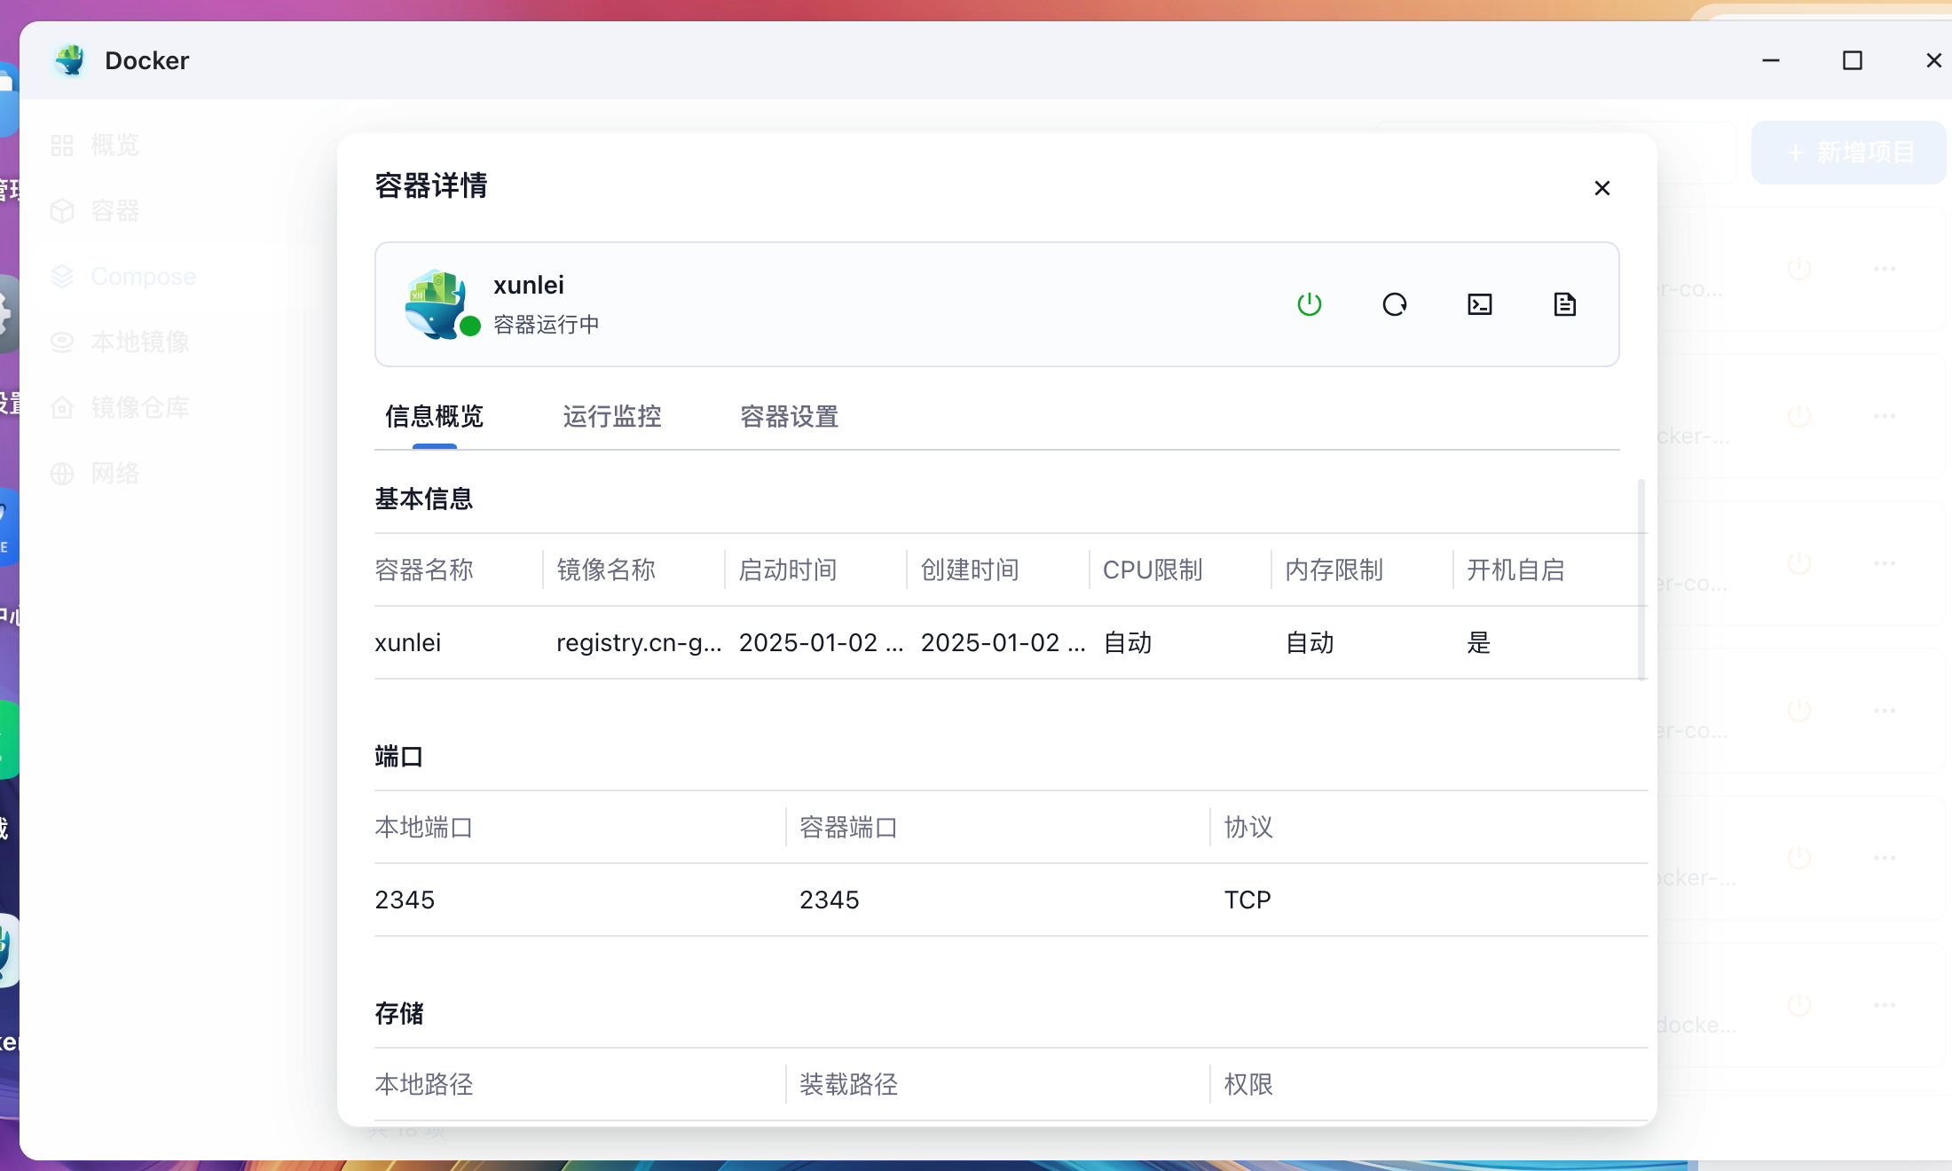The width and height of the screenshot is (1952, 1171).
Task: Click the xunlei container name cell
Action: [x=408, y=642]
